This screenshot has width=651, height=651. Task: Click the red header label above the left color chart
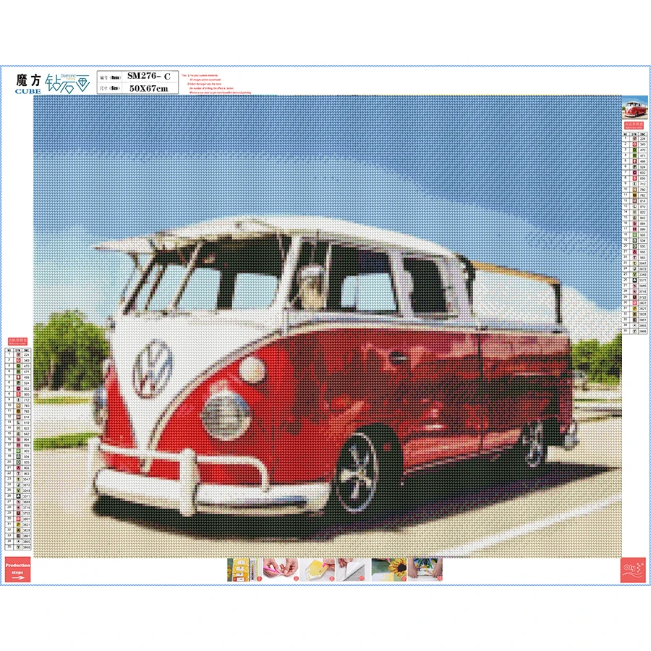[18, 341]
